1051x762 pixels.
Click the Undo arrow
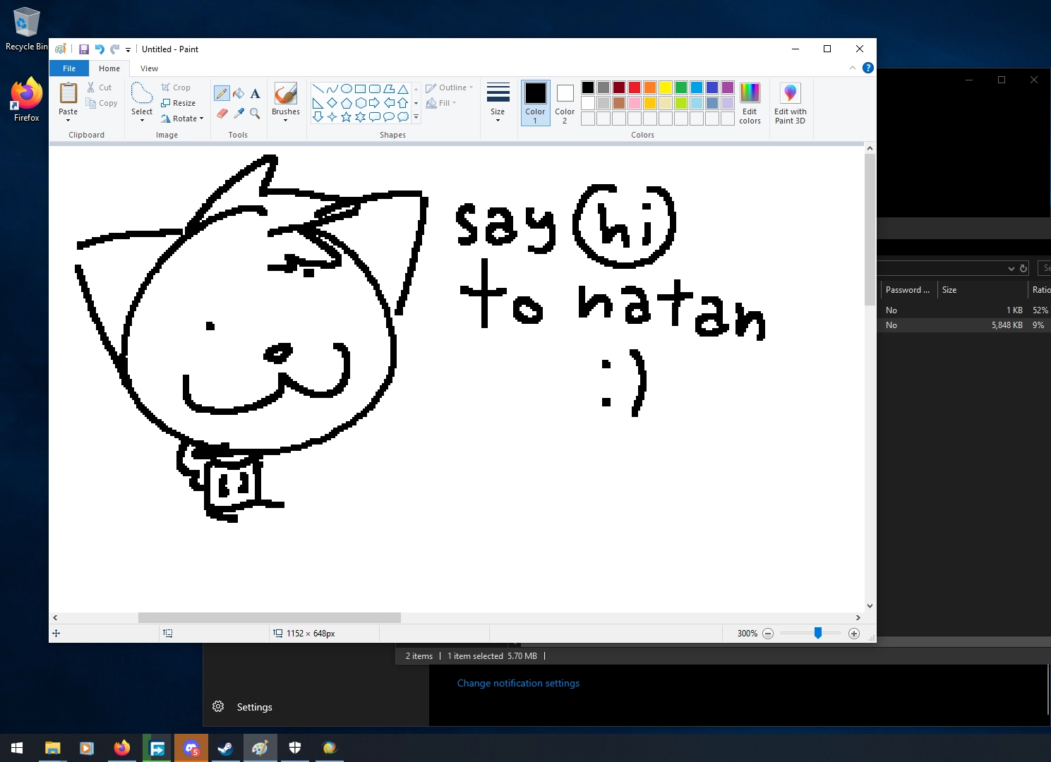pyautogui.click(x=100, y=49)
